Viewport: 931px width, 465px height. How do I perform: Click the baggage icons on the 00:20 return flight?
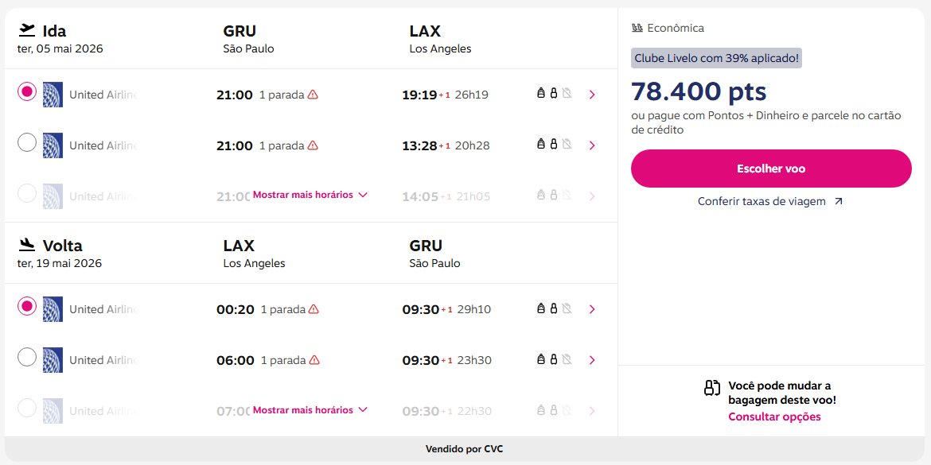(x=554, y=309)
